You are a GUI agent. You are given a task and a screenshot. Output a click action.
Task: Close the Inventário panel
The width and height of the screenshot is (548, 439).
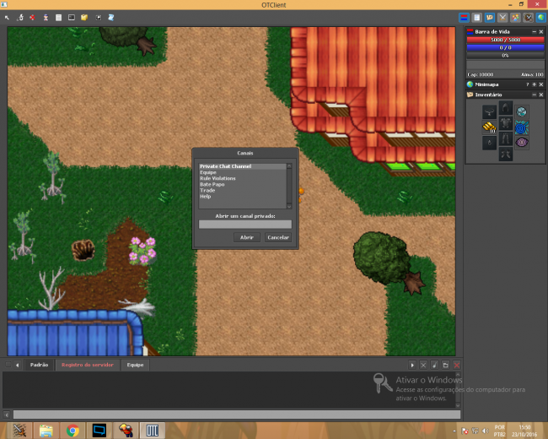[541, 95]
